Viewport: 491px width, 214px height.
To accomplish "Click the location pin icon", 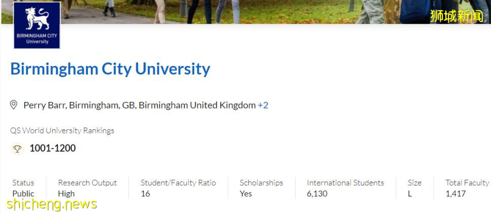I will click(14, 105).
